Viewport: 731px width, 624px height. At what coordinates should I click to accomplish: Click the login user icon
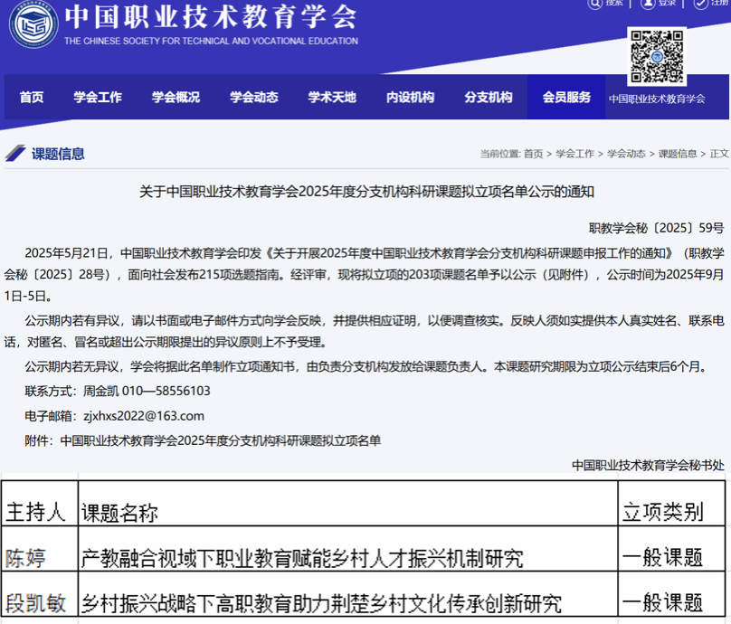pos(648,4)
